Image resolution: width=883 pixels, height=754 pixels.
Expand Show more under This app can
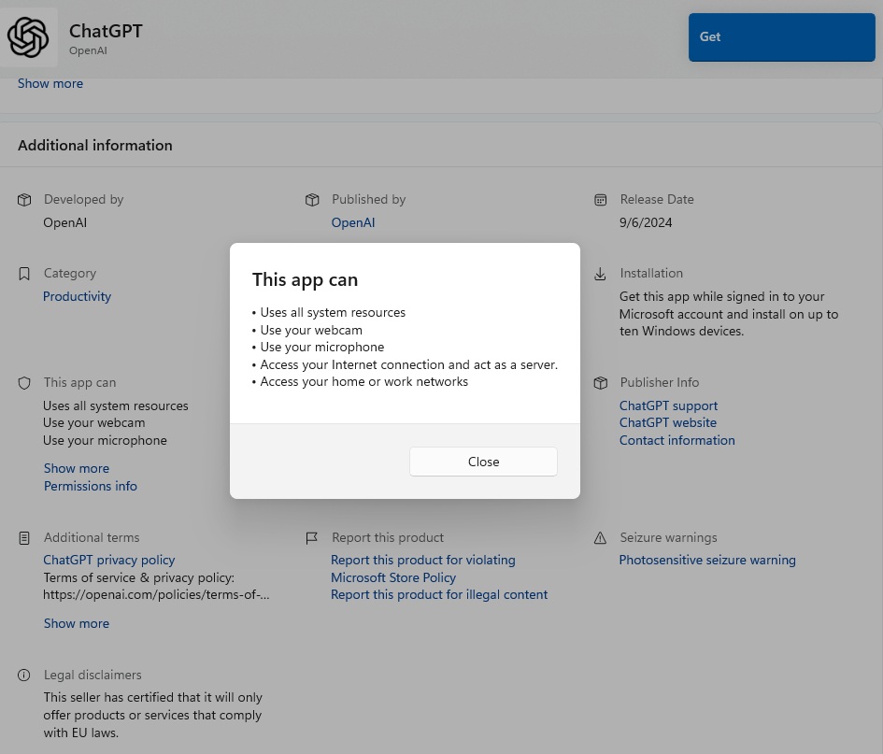(77, 468)
